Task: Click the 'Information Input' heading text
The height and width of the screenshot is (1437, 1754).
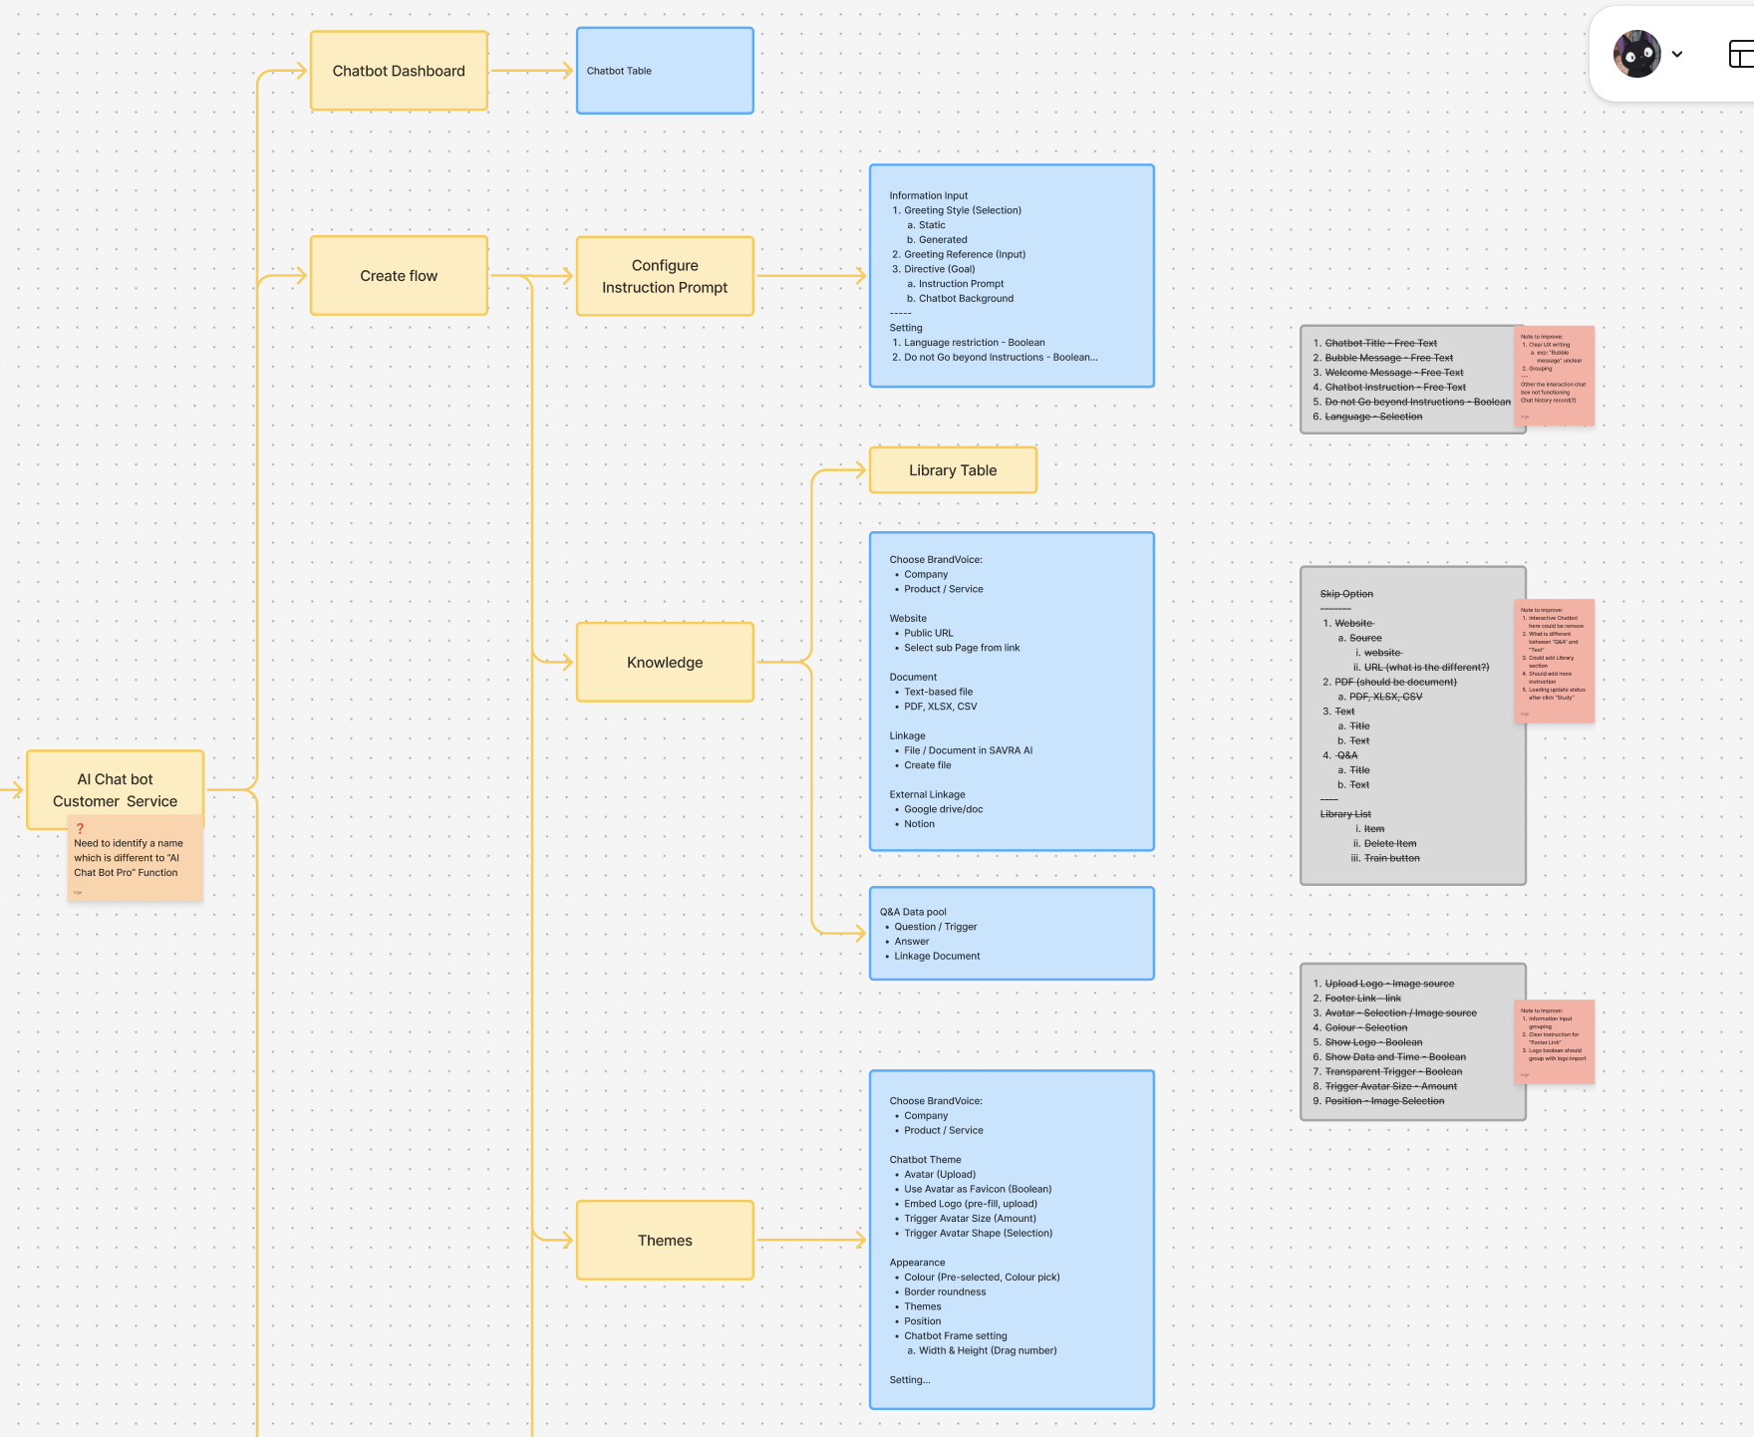Action: pyautogui.click(x=928, y=195)
